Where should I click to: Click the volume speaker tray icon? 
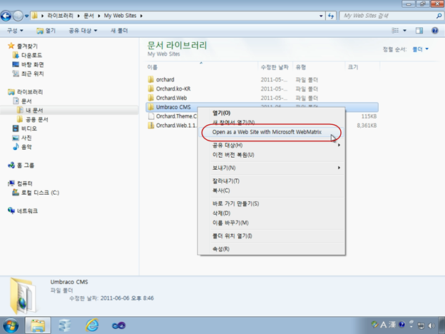point(431,325)
